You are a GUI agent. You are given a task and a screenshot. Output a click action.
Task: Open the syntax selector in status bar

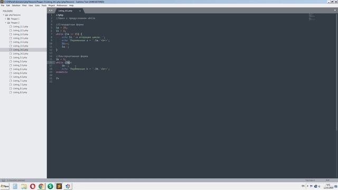click(327, 180)
